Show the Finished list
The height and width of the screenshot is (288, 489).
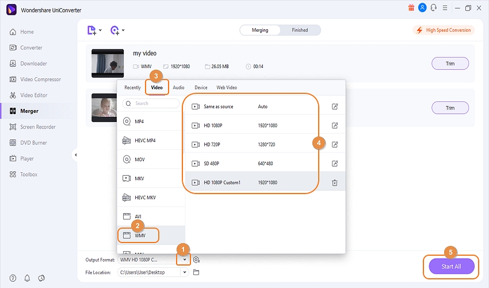[x=300, y=30]
